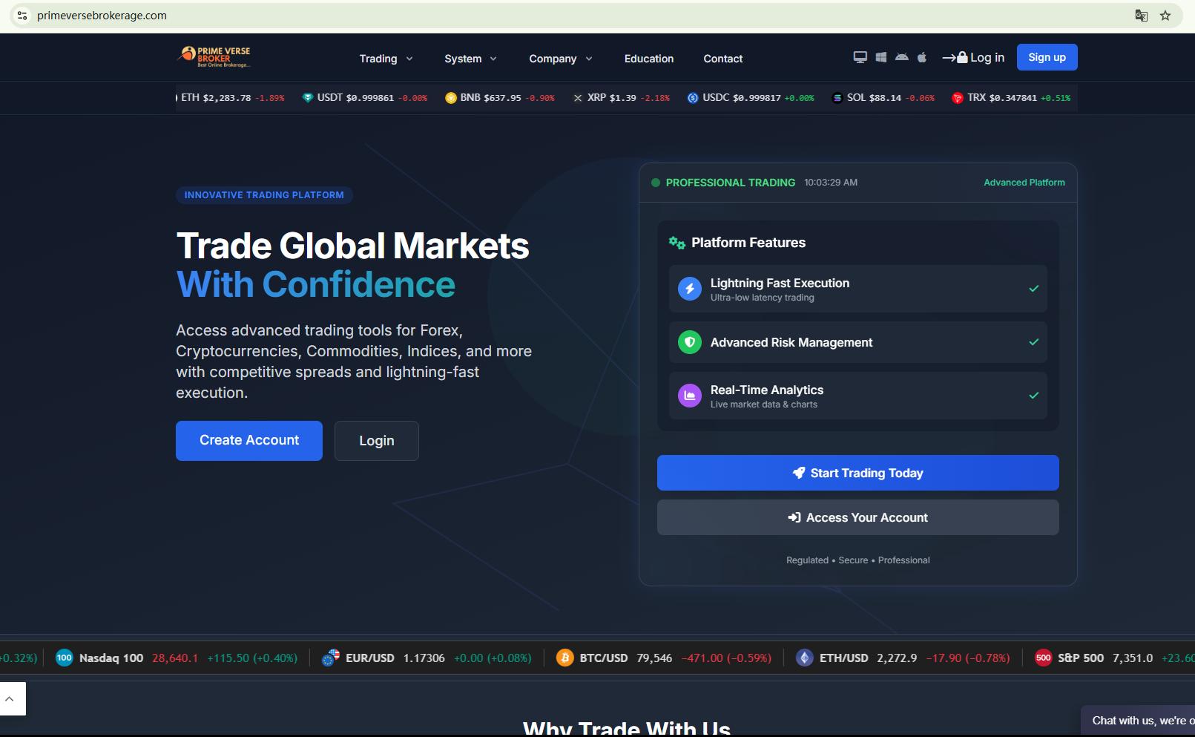The image size is (1195, 737).
Task: Expand the Company menu chevron
Action: (589, 59)
